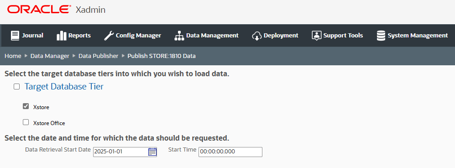Click the Target Database Tier heading
This screenshot has height=168, width=455.
(64, 86)
